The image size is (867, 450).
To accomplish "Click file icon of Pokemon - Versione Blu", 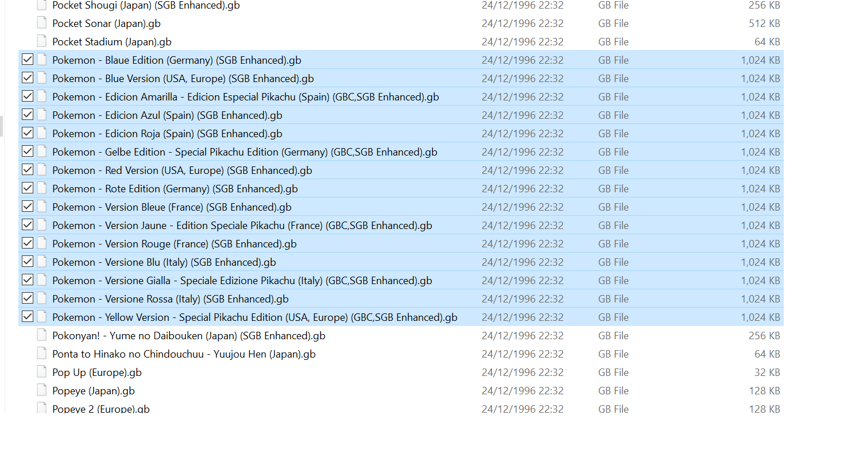I will pyautogui.click(x=41, y=262).
